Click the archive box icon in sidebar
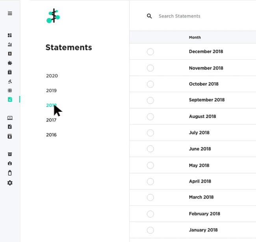This screenshot has height=242, width=256. coord(10,154)
